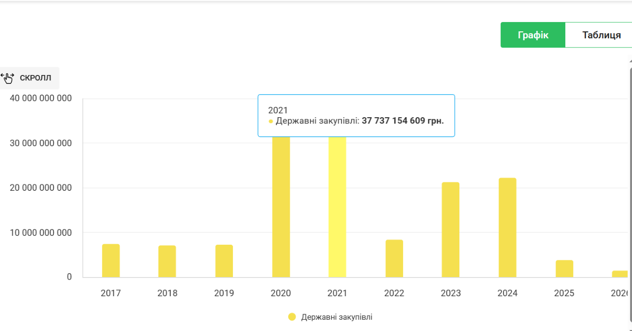
Task: Click the 2018 yellow bar
Action: (x=167, y=261)
